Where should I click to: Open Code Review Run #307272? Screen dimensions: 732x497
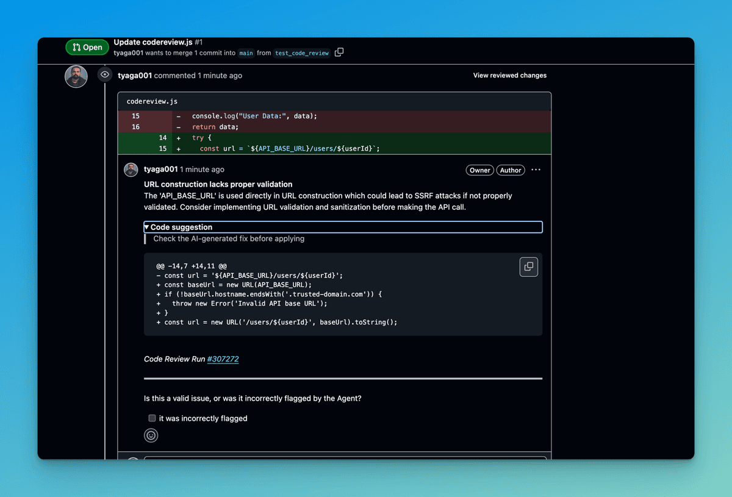[x=223, y=359]
